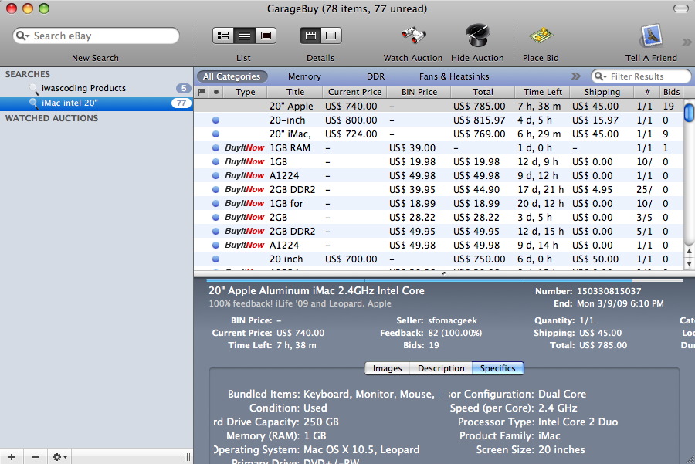695x464 pixels.
Task: Click auction number 150330815037
Action: pos(609,291)
